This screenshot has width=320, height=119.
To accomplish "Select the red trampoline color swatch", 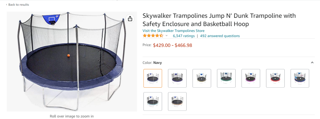I will 275,78.
